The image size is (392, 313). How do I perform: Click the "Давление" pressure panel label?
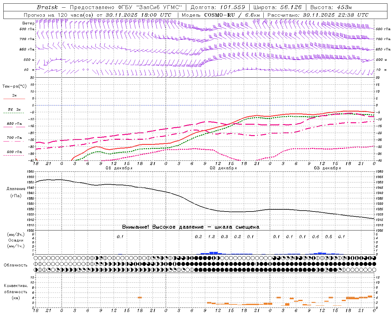point(16,189)
